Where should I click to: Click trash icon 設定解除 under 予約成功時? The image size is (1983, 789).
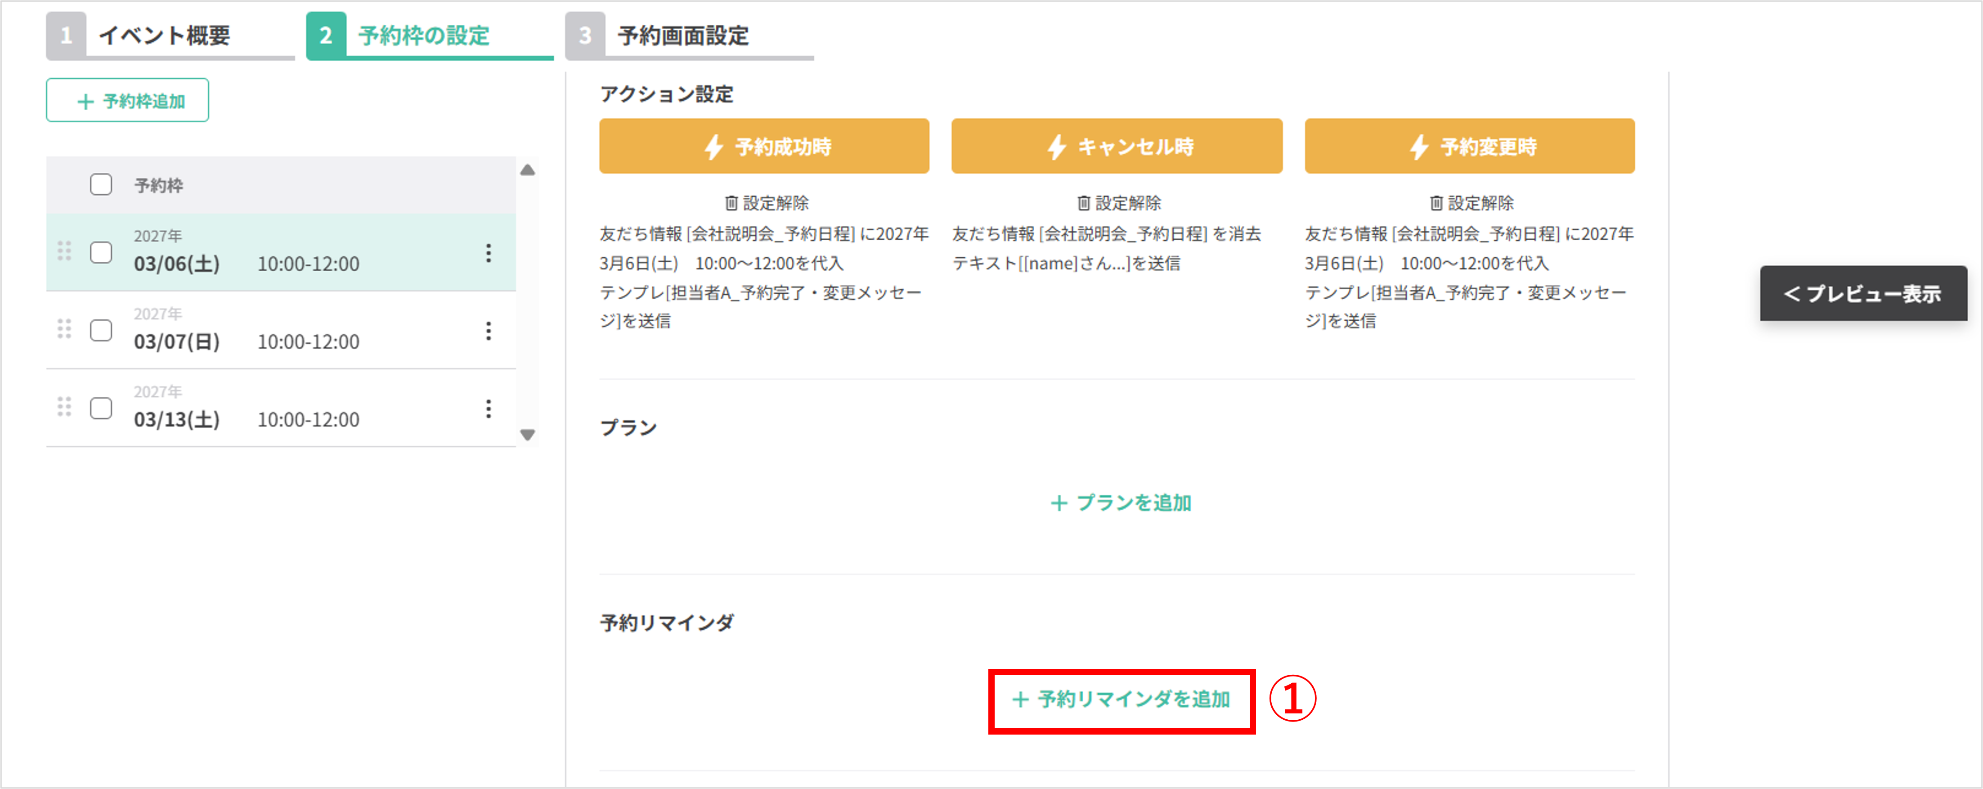731,203
